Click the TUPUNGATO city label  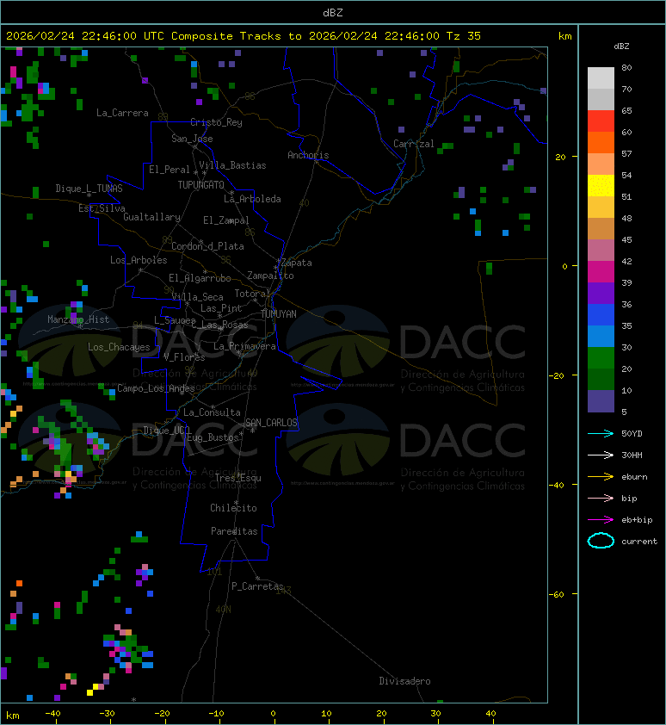point(201,185)
